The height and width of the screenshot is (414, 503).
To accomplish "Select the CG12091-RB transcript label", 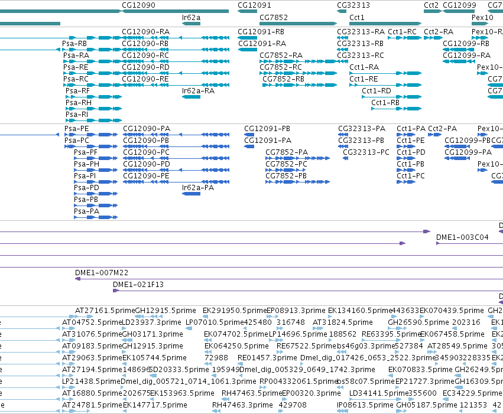I will pyautogui.click(x=261, y=32).
